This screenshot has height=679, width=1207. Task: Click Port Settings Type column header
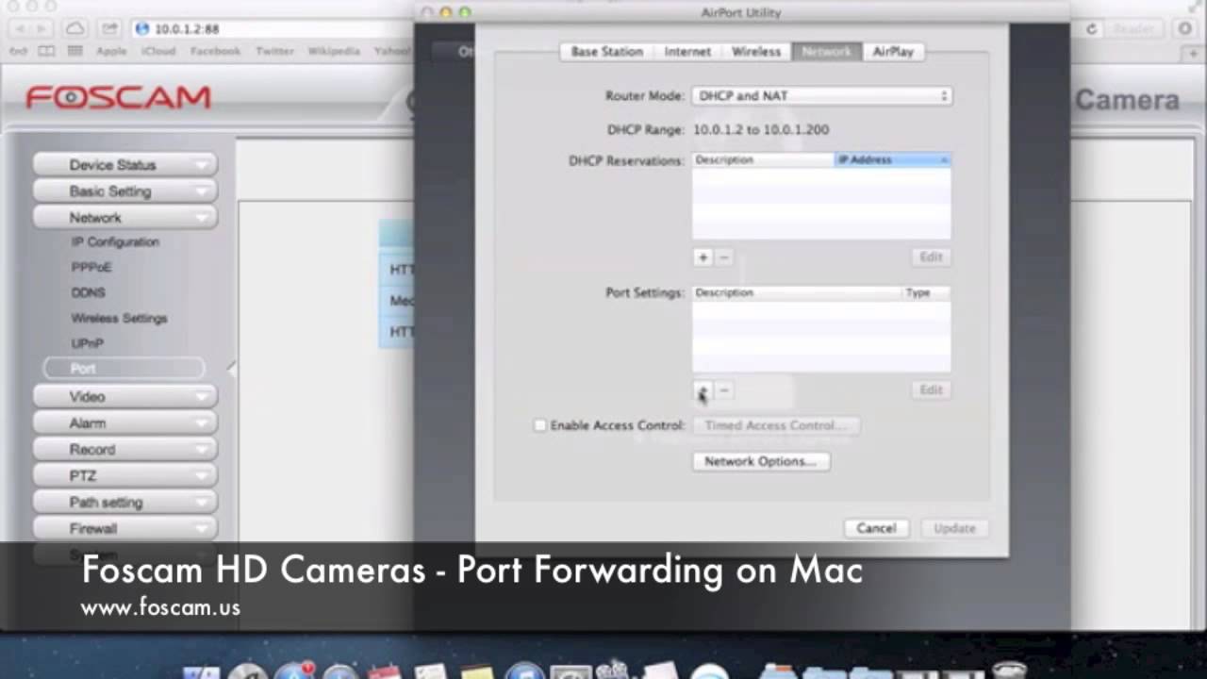coord(926,293)
